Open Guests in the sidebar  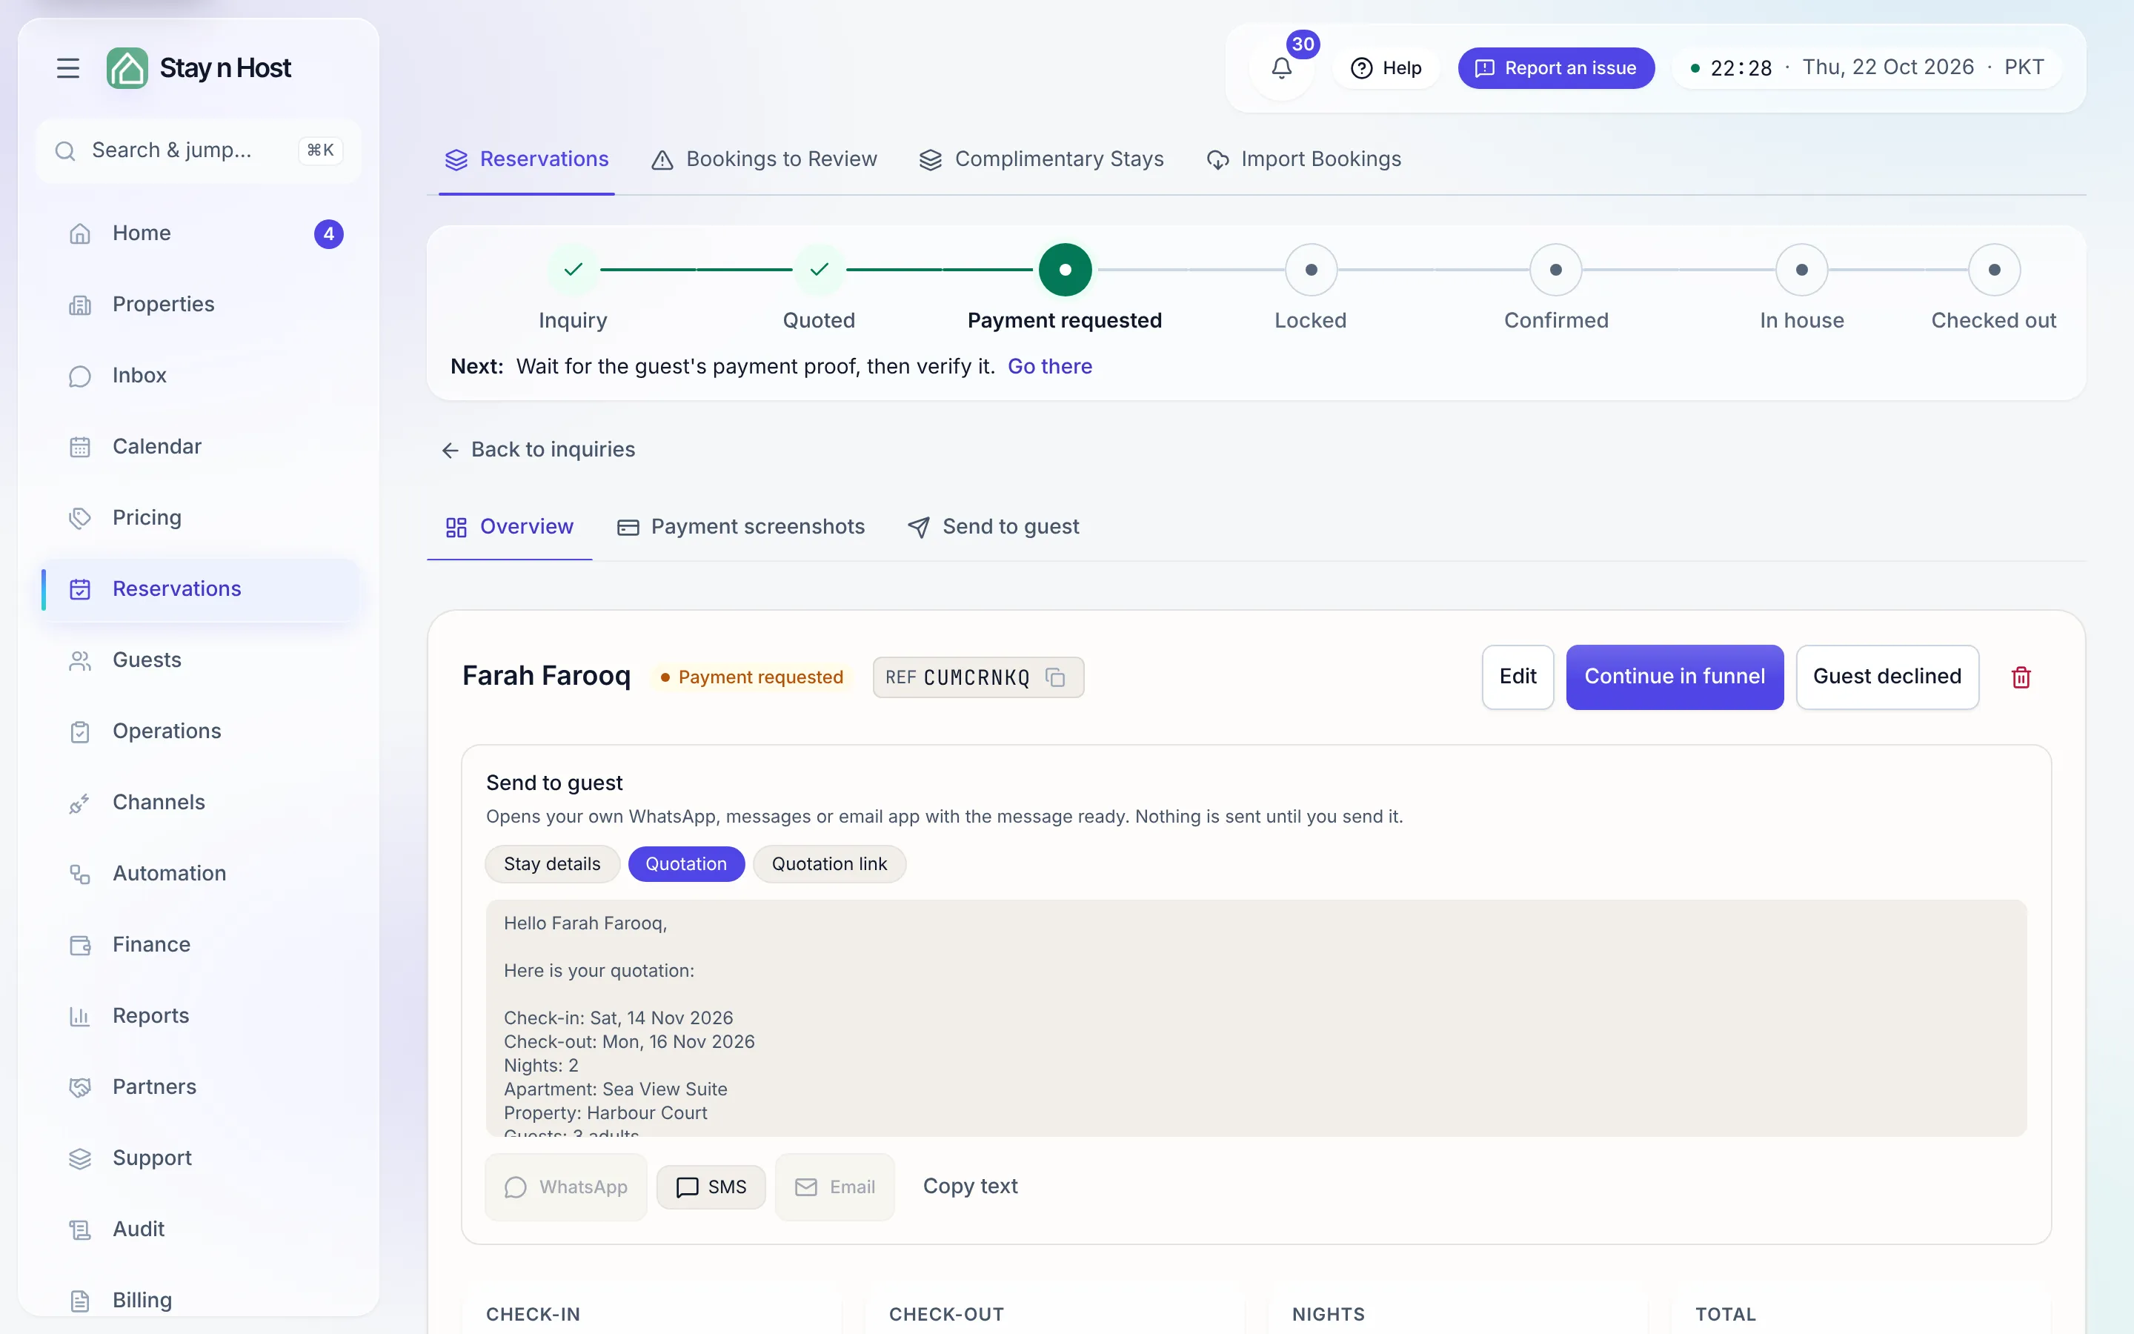coord(199,660)
